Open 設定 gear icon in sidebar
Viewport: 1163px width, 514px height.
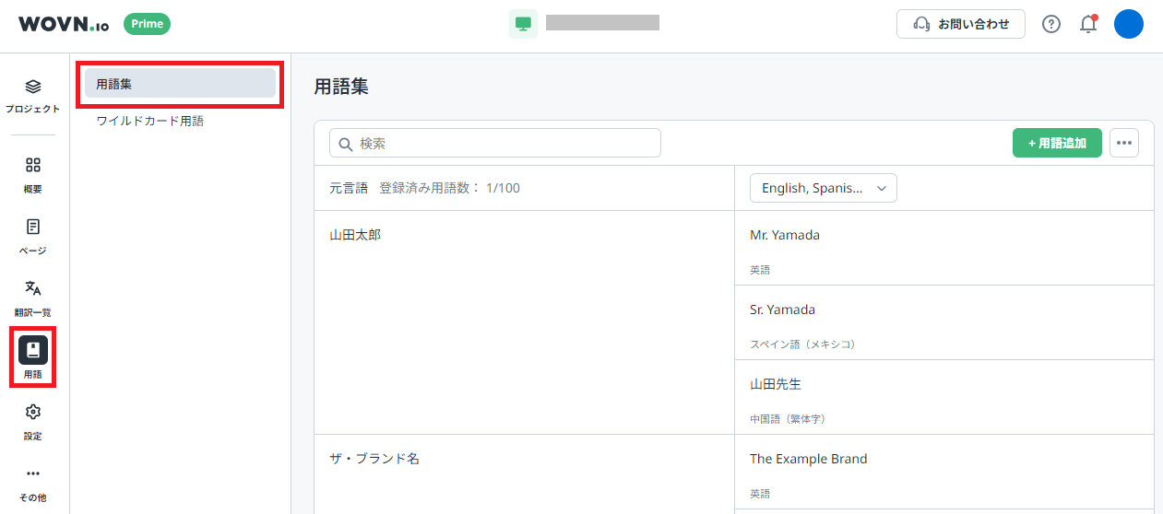[x=33, y=413]
